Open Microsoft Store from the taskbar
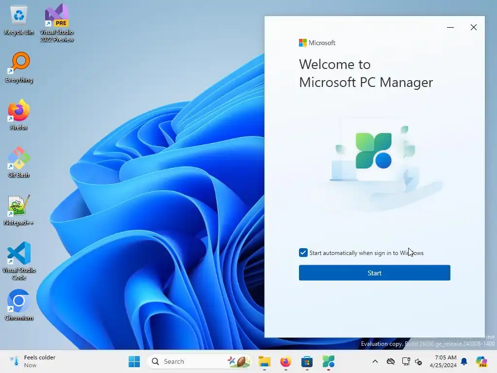This screenshot has height=373, width=497. click(307, 361)
